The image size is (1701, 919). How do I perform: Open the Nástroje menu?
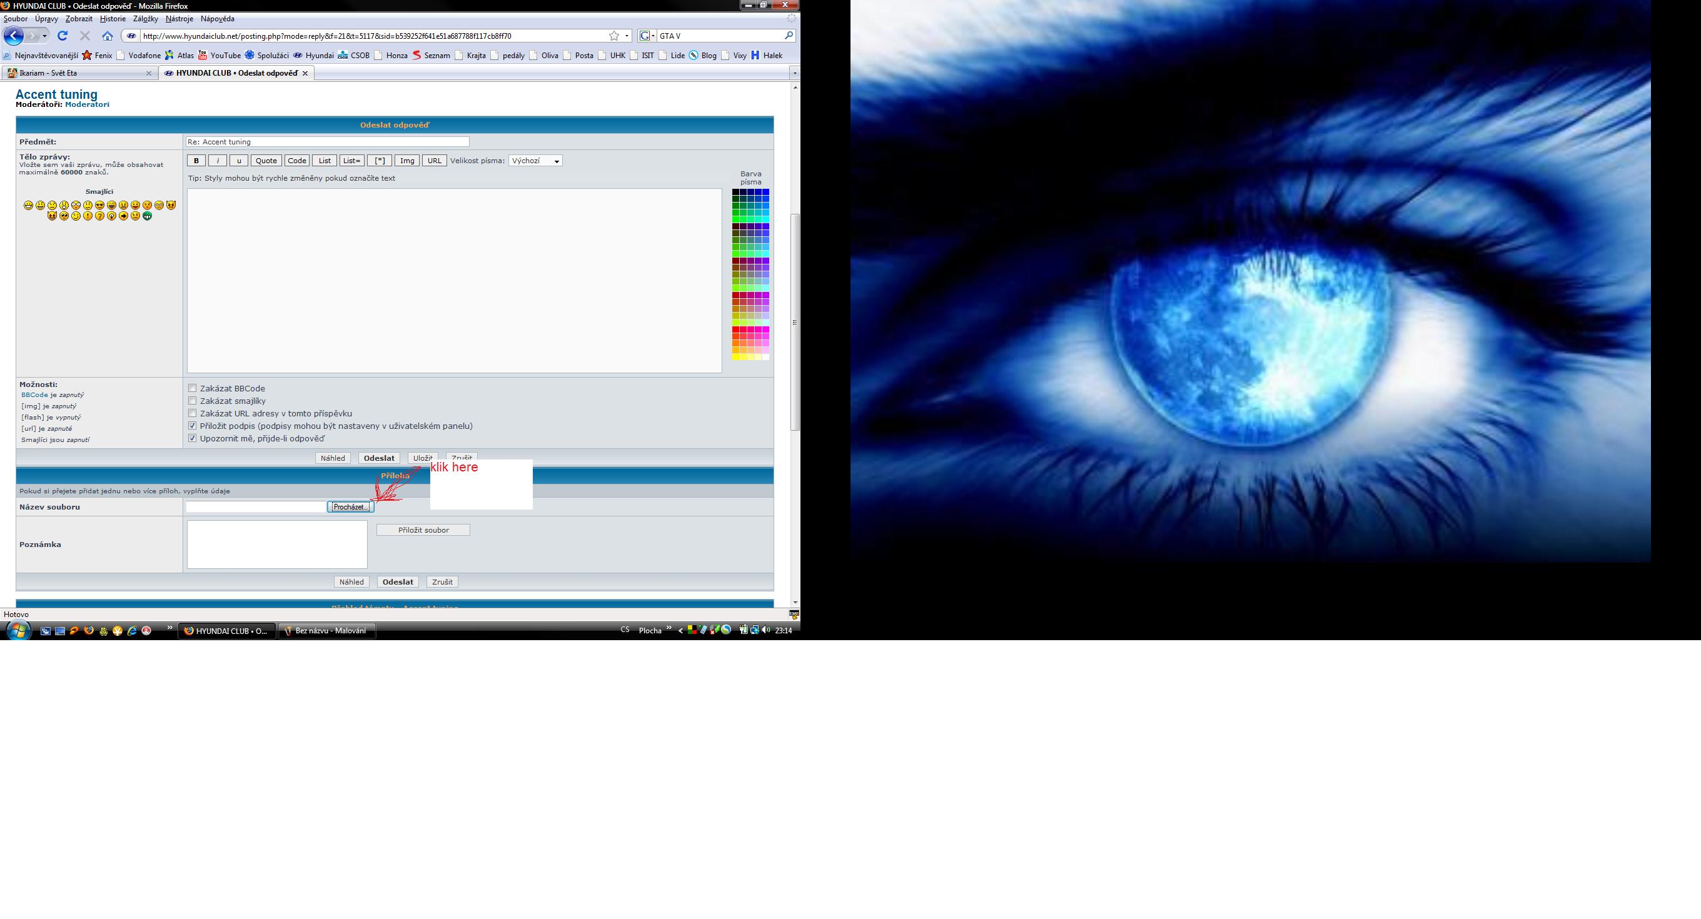pos(179,19)
